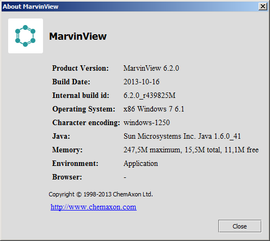Click the Operating System label
This screenshot has height=241, width=270.
point(84,109)
